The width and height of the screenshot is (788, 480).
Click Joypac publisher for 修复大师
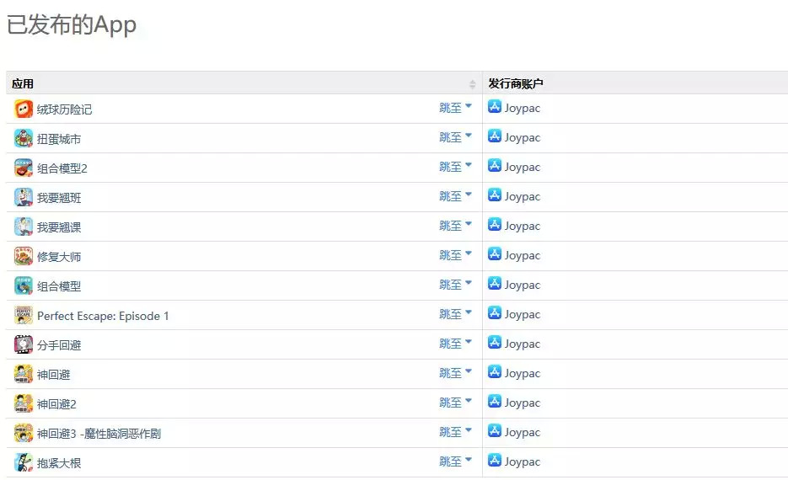click(x=523, y=256)
